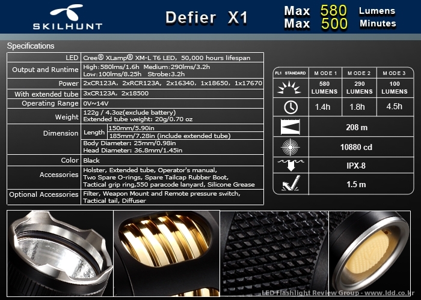
Task: Click the IPX-8 rating value
Action: (356, 166)
